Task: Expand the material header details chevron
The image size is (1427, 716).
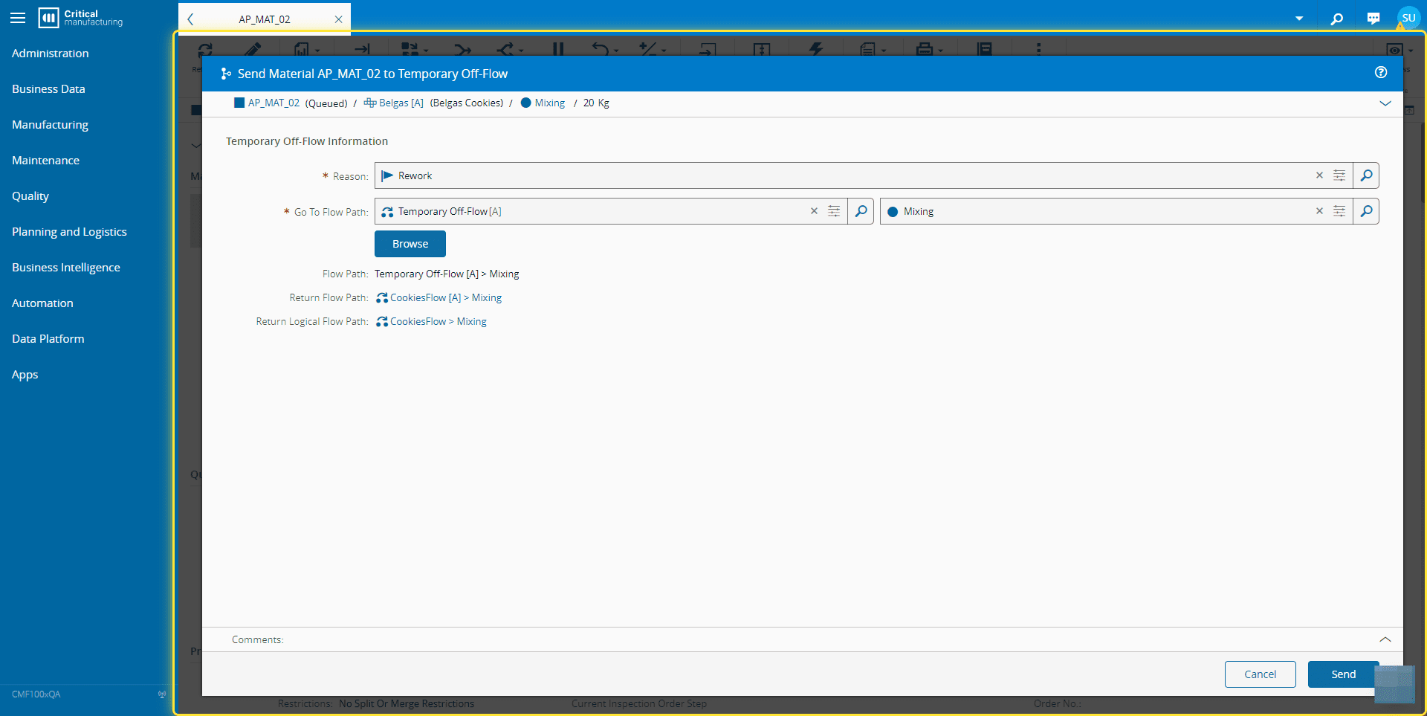Action: (x=1385, y=103)
